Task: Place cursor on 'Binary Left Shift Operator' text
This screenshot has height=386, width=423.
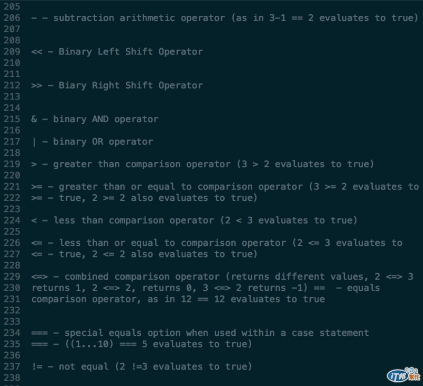Action: 131,52
